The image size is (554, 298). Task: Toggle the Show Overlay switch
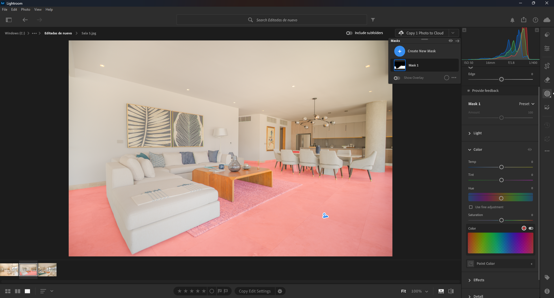pos(397,78)
